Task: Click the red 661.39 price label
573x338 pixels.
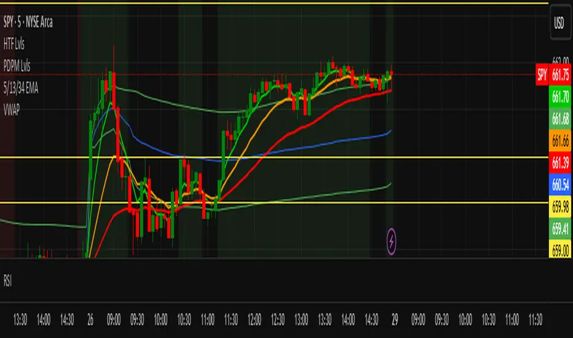Action: pos(560,163)
